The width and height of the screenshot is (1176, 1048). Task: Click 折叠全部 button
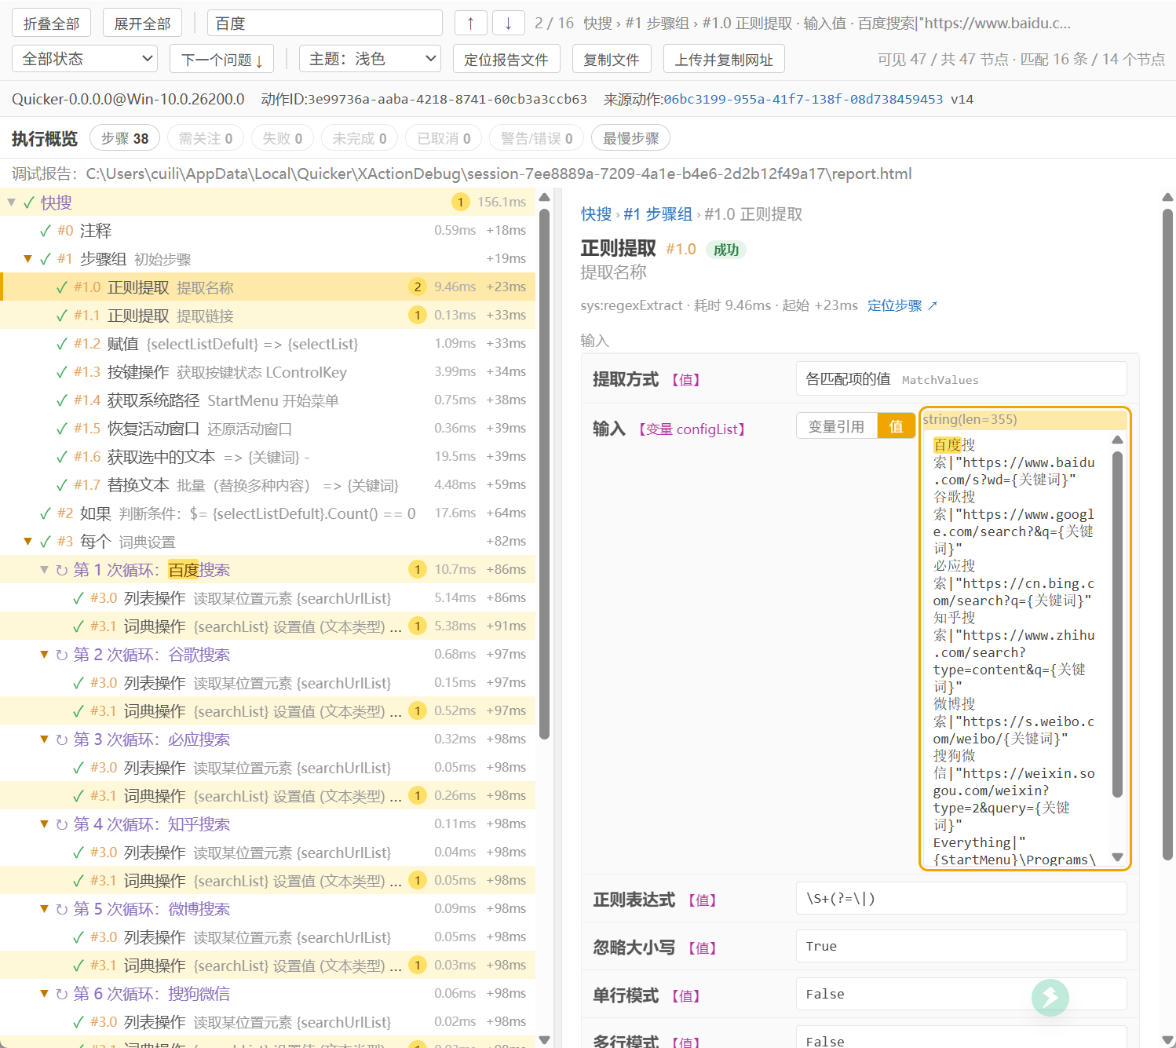pyautogui.click(x=51, y=23)
